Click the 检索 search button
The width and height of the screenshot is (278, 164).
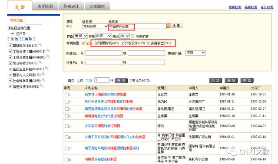click(177, 26)
